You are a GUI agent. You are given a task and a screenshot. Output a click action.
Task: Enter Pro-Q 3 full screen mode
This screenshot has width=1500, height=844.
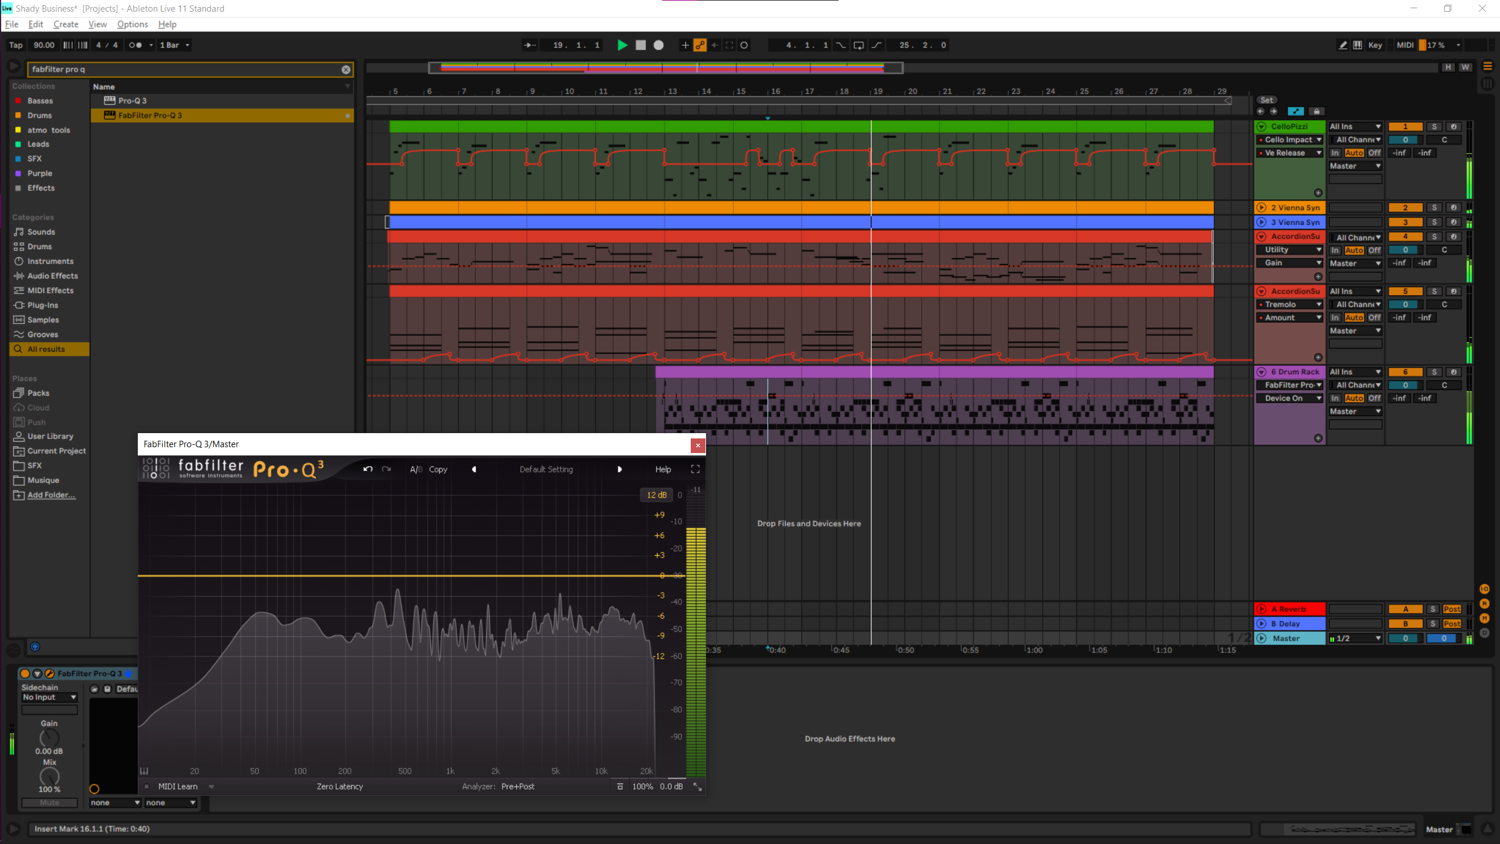point(695,469)
